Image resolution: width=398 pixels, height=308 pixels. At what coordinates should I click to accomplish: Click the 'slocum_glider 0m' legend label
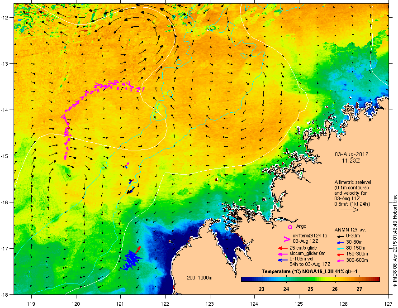[308, 254]
